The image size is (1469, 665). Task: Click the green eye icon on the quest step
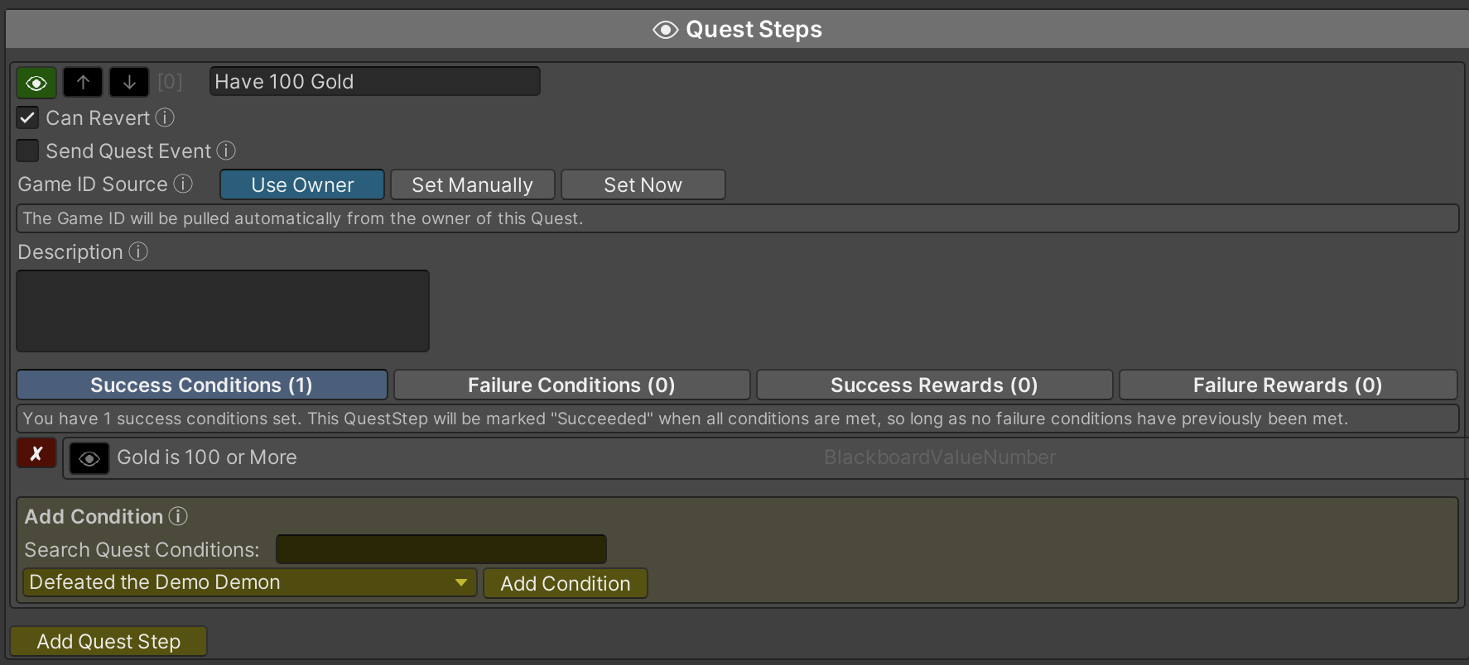(x=36, y=83)
